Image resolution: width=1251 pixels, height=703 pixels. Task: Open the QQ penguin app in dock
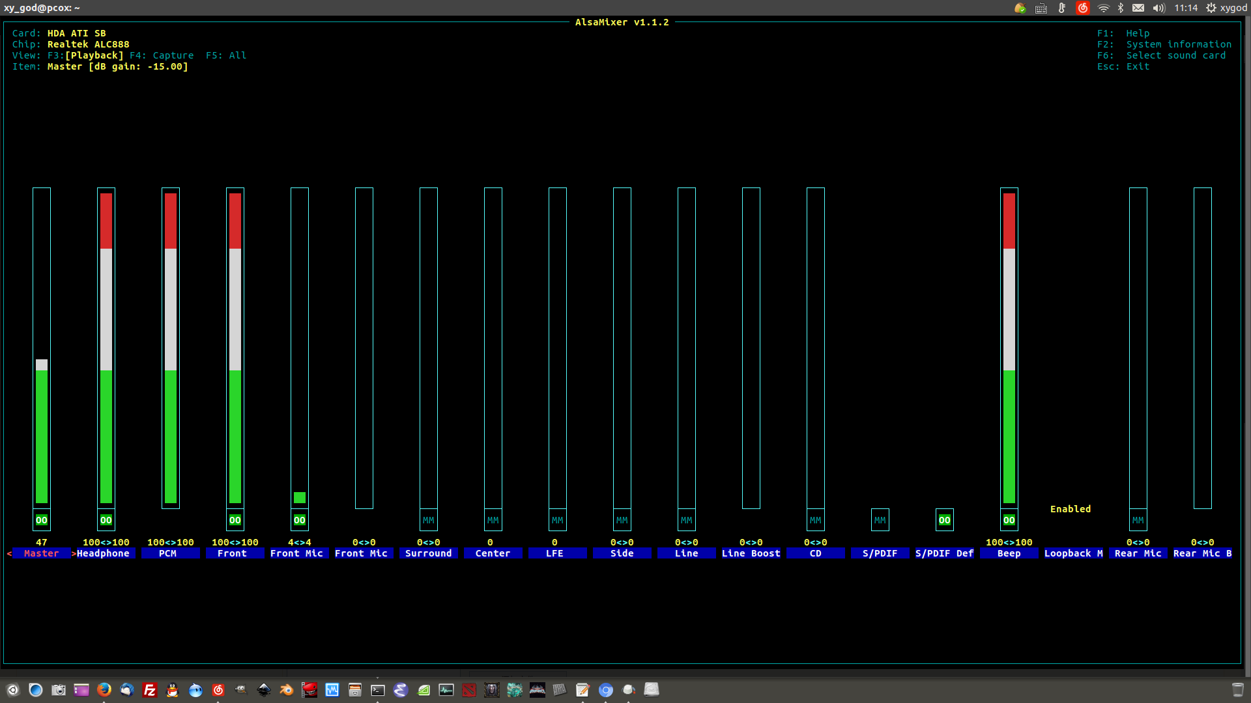click(173, 689)
